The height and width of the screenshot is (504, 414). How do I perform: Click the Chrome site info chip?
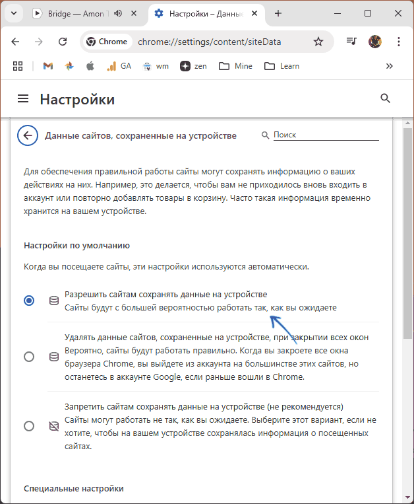pyautogui.click(x=107, y=42)
